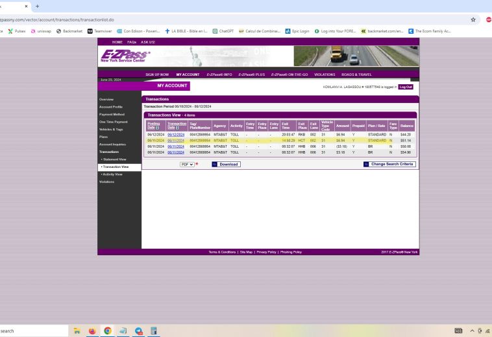Expand the Transactions sidebar section

[109, 152]
